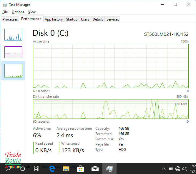
Task: Switch to the Processes tab
Action: 10,19
